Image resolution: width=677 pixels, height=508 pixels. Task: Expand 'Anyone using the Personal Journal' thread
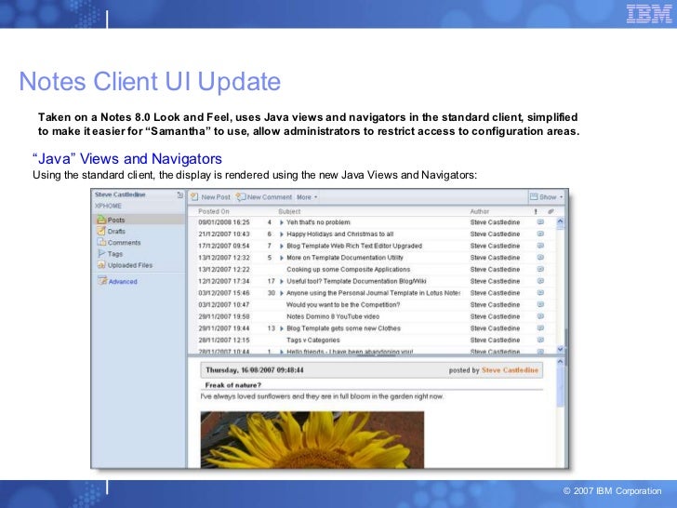pyautogui.click(x=282, y=293)
